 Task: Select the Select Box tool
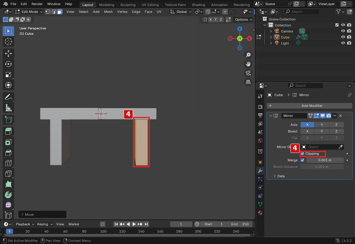pos(8,31)
